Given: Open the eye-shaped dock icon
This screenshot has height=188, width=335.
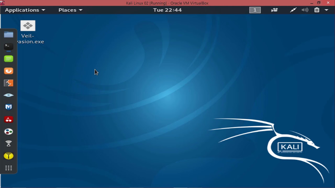Looking at the screenshot, I should point(9,95).
